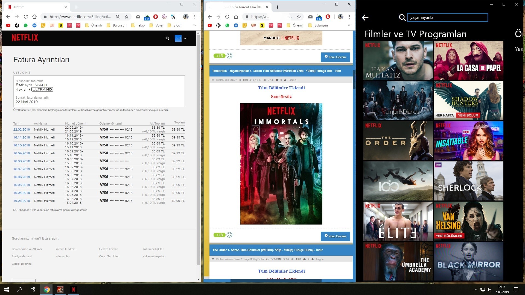
Task: Click the Netflix page vertical scrollbar
Action: pyautogui.click(x=198, y=150)
